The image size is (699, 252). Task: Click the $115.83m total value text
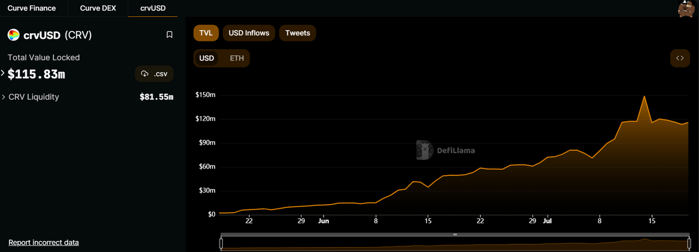pyautogui.click(x=36, y=74)
